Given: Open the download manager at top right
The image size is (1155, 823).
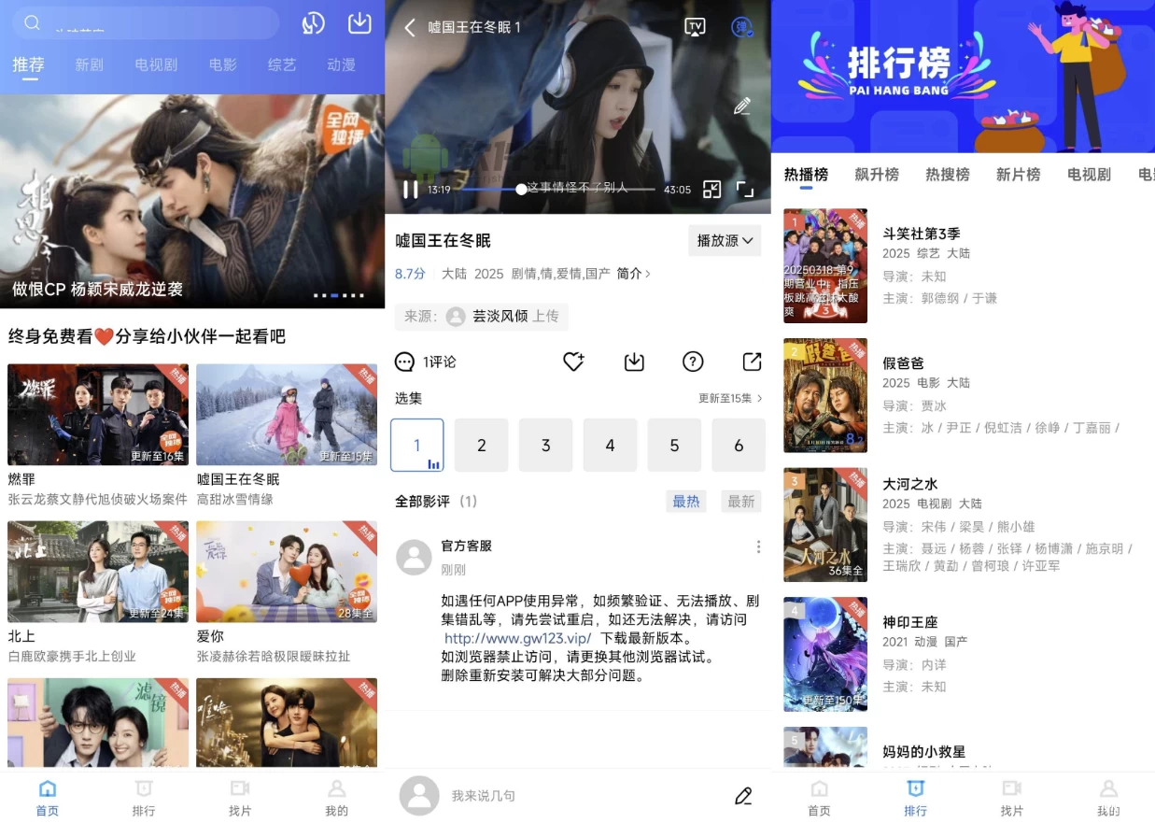Looking at the screenshot, I should tap(359, 22).
